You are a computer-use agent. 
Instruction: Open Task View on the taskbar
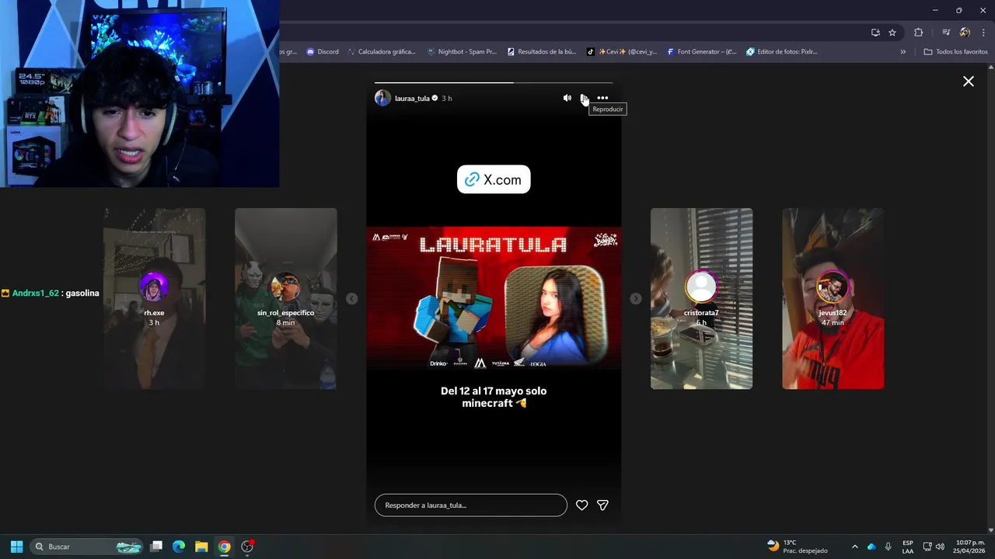(156, 547)
